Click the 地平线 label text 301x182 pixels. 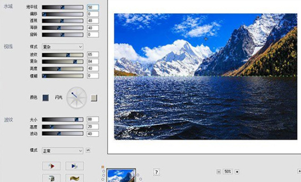(32, 7)
